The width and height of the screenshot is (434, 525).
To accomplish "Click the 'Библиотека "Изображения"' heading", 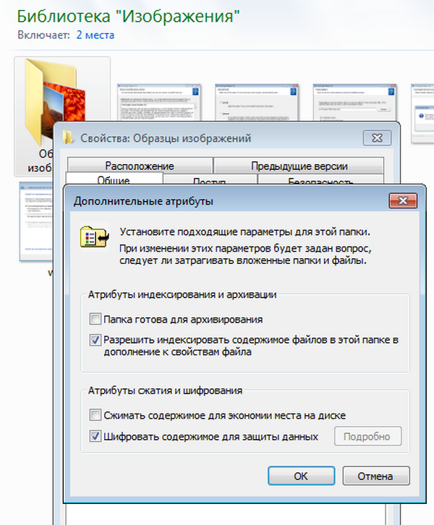I will [x=129, y=16].
